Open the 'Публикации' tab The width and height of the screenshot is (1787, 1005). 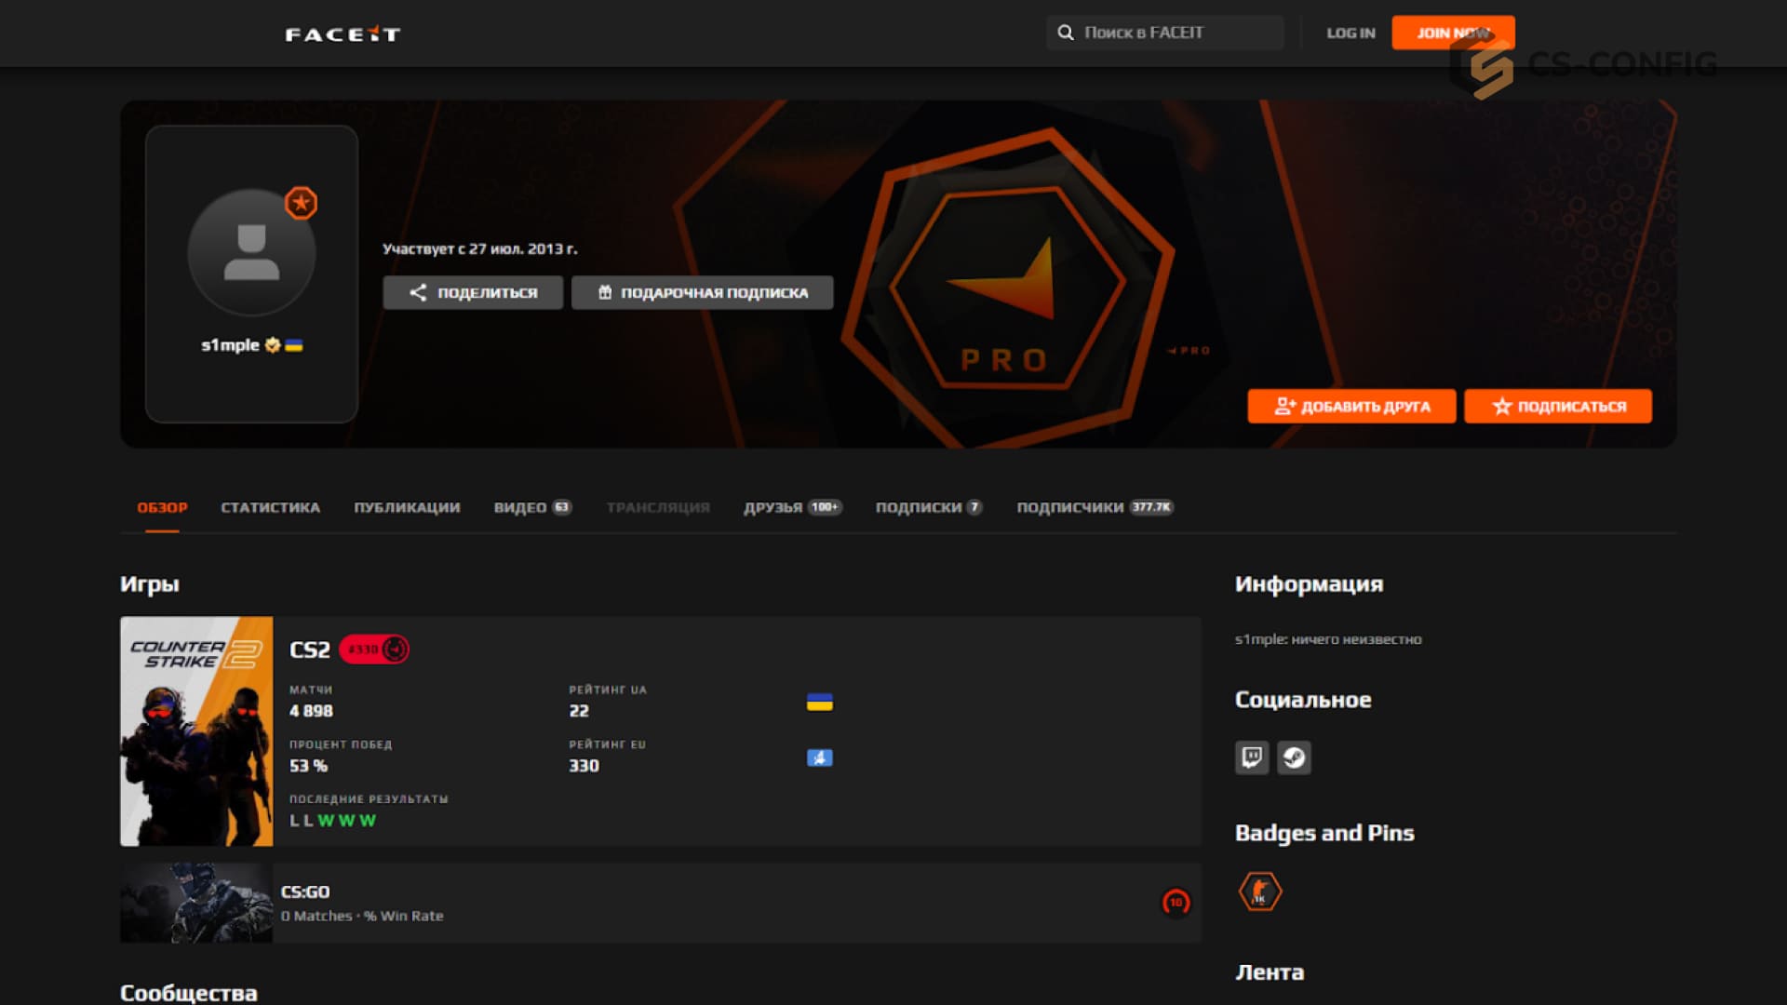(x=407, y=507)
